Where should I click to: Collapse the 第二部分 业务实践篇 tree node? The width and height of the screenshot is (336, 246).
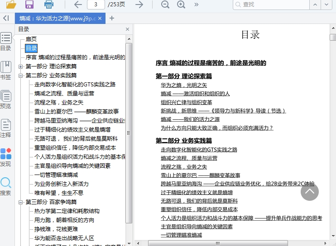click(x=21, y=76)
